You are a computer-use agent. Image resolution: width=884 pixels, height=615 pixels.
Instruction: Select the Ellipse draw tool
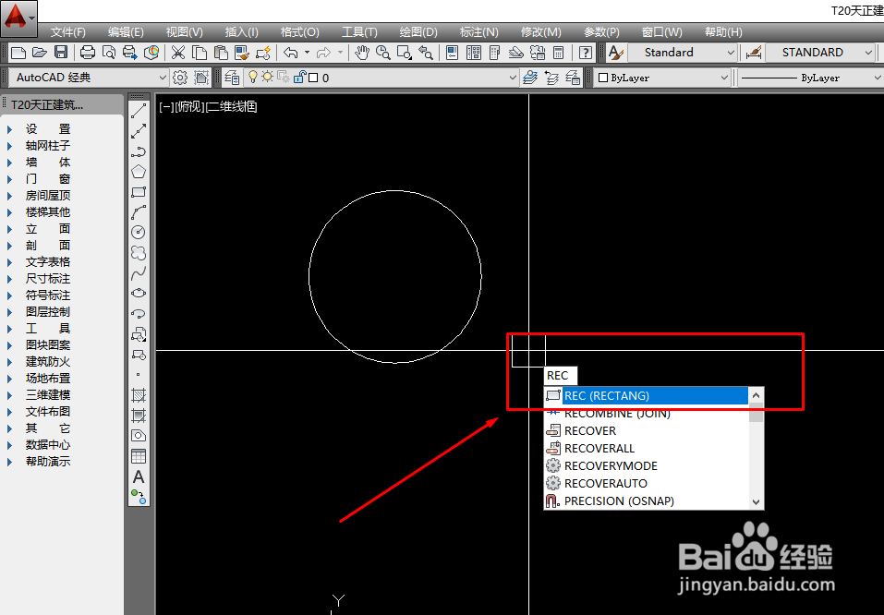[x=139, y=293]
